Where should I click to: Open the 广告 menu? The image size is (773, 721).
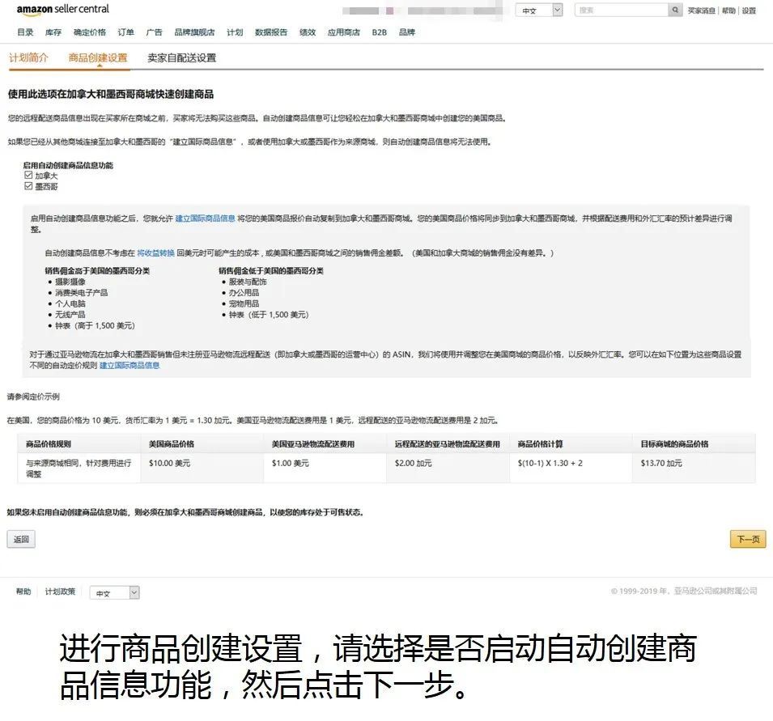point(155,32)
